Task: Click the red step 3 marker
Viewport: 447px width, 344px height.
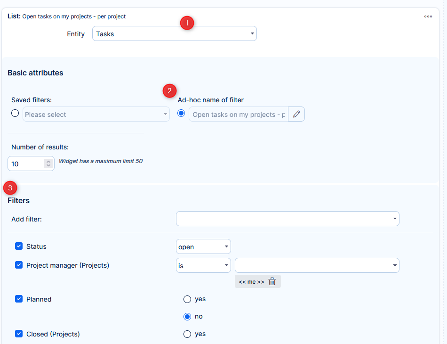Action: pyautogui.click(x=10, y=188)
